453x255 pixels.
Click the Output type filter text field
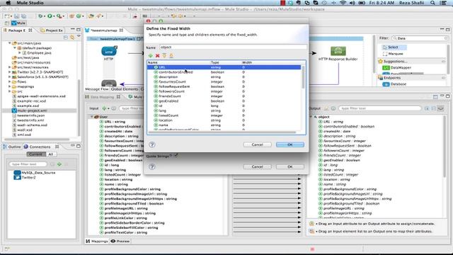[379, 108]
